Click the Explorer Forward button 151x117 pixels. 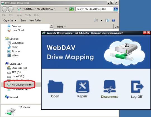[11, 9]
